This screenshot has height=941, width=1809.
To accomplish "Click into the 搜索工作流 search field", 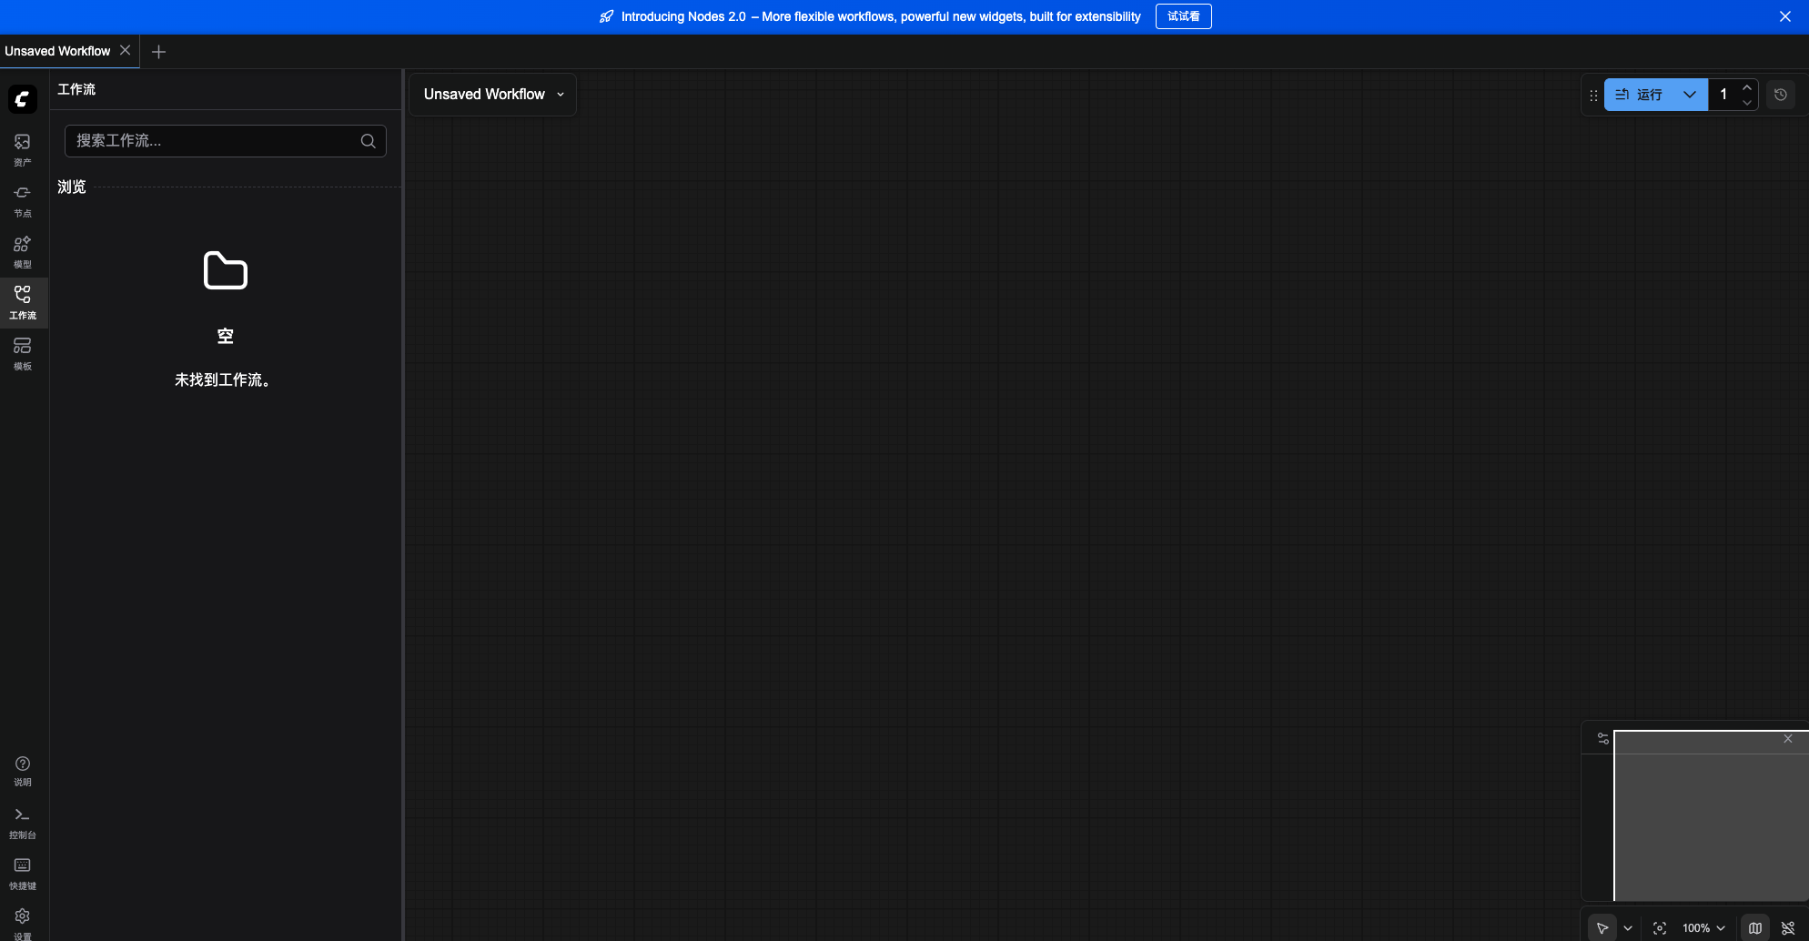I will [x=226, y=141].
